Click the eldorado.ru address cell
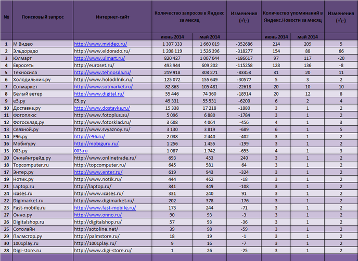Viewport: 358px width, 261px height. click(x=112, y=51)
